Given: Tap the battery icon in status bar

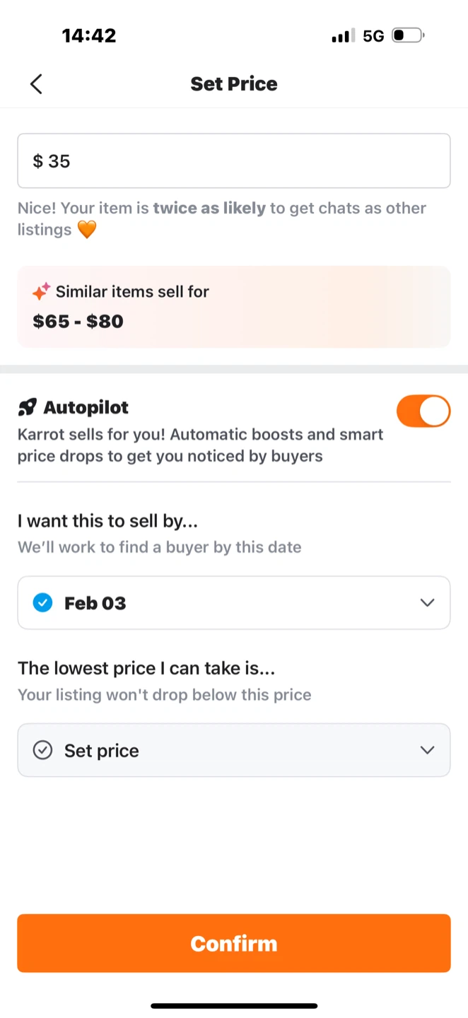Looking at the screenshot, I should coord(408,35).
